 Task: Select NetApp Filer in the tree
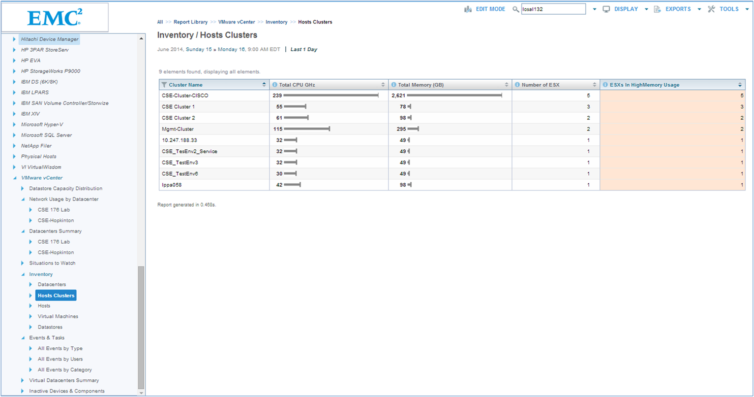(x=36, y=146)
